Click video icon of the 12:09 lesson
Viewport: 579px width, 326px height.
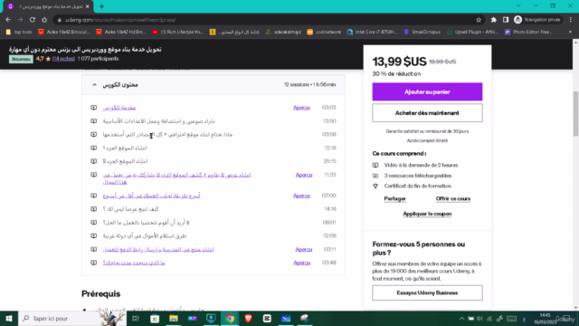coord(94,235)
